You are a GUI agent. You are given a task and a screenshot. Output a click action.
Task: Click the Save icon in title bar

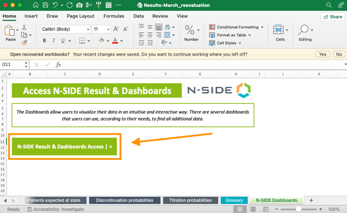coord(45,5)
